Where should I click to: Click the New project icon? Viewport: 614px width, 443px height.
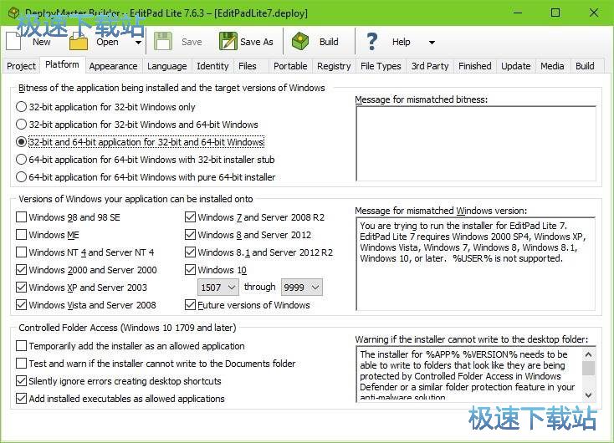15,41
